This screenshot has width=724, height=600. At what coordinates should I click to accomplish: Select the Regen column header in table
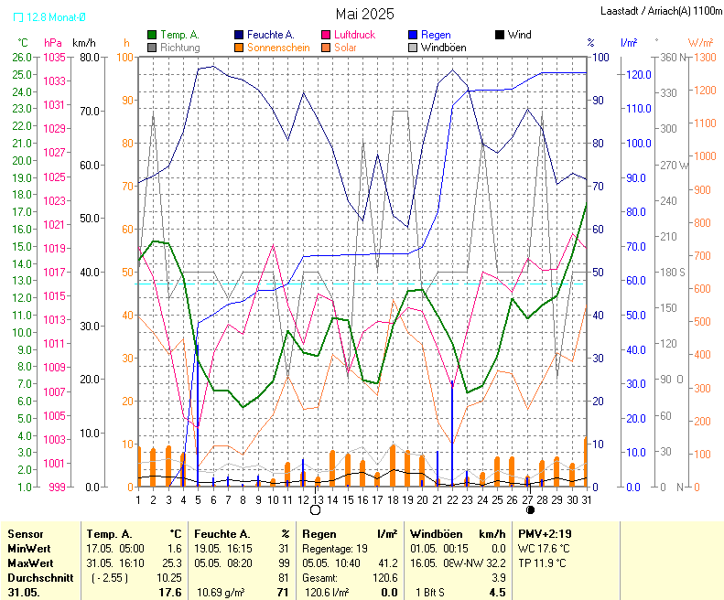tap(318, 533)
